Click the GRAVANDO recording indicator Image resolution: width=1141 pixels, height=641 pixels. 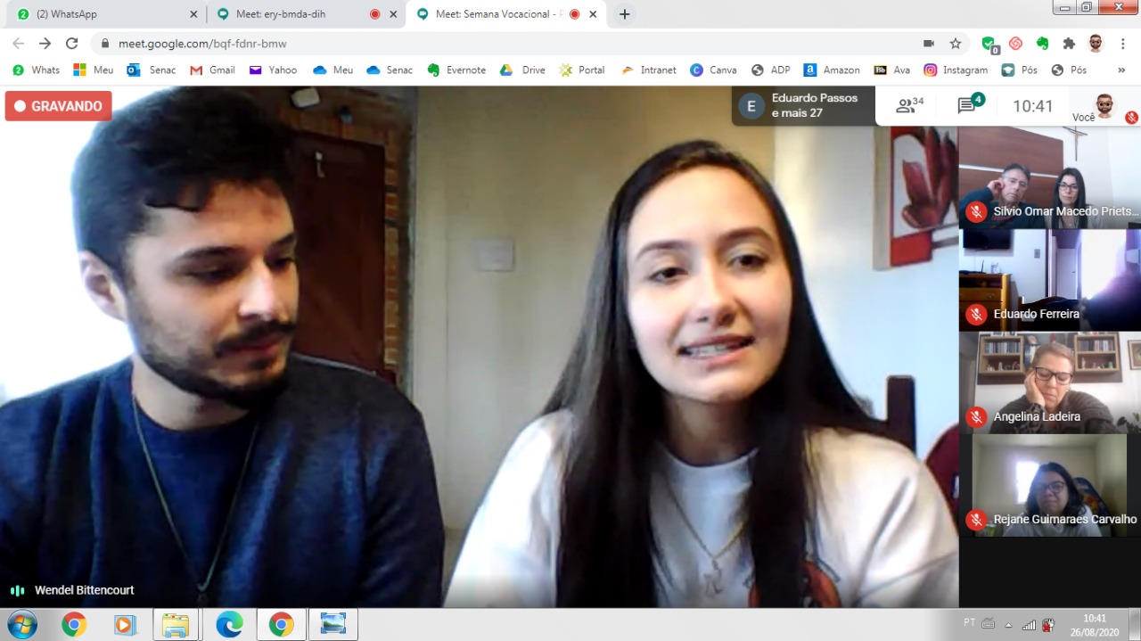tap(58, 106)
